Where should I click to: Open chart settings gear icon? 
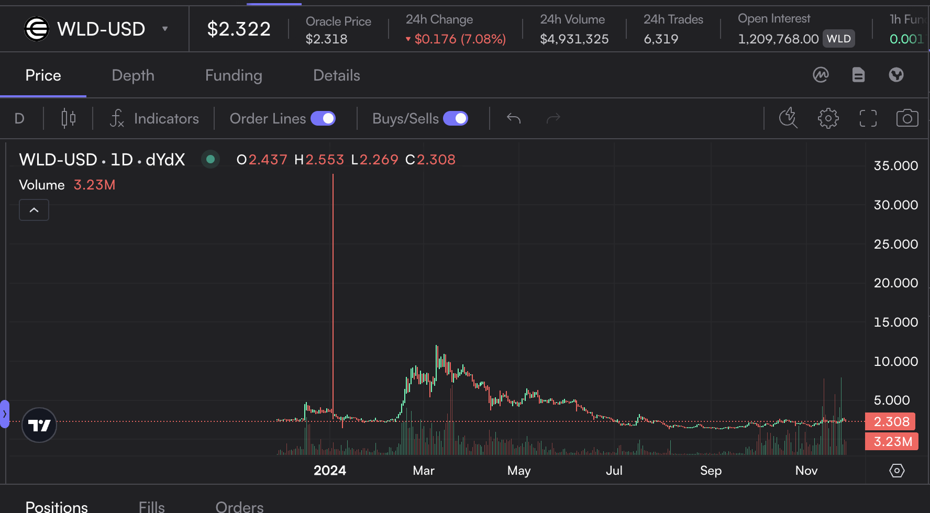[x=828, y=118]
